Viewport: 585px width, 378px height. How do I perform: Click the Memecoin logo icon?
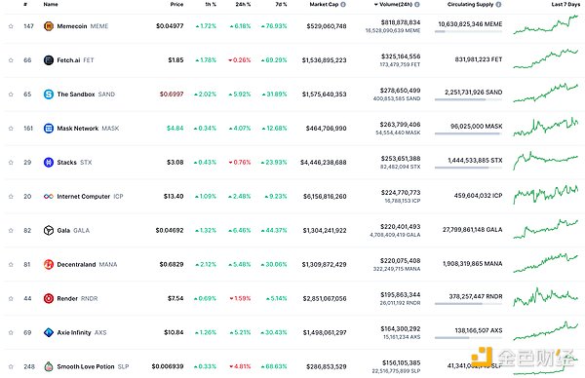pos(49,26)
